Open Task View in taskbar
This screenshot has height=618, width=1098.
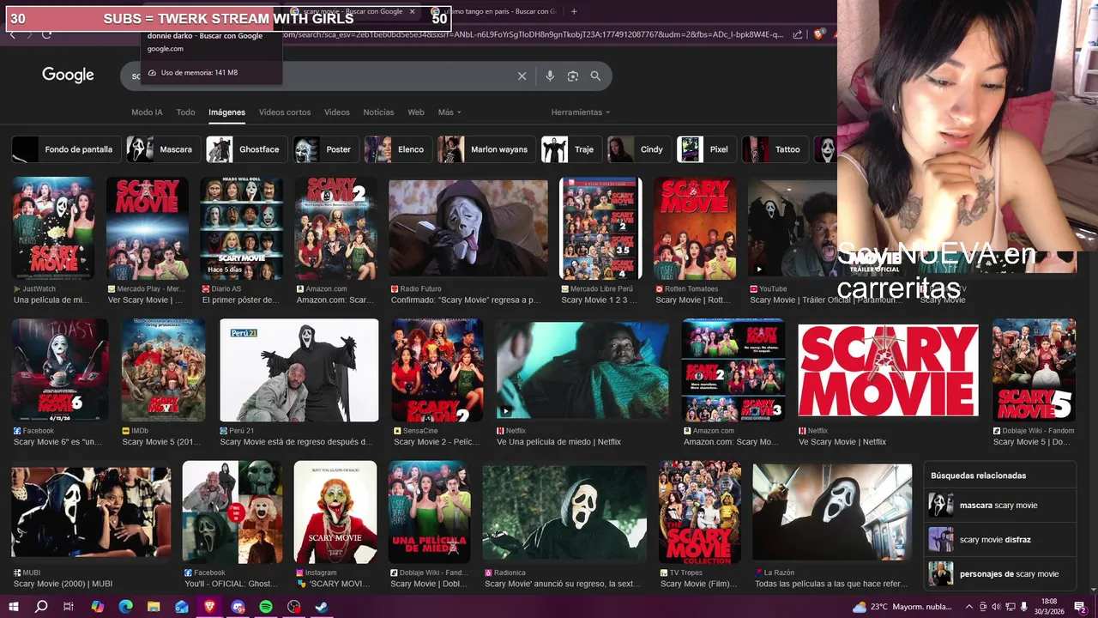[x=69, y=607]
